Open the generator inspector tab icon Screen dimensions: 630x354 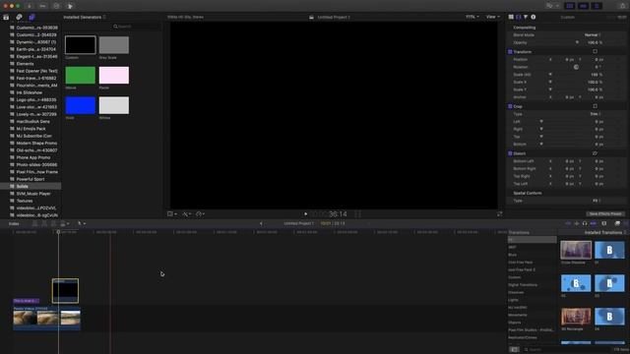tap(511, 17)
